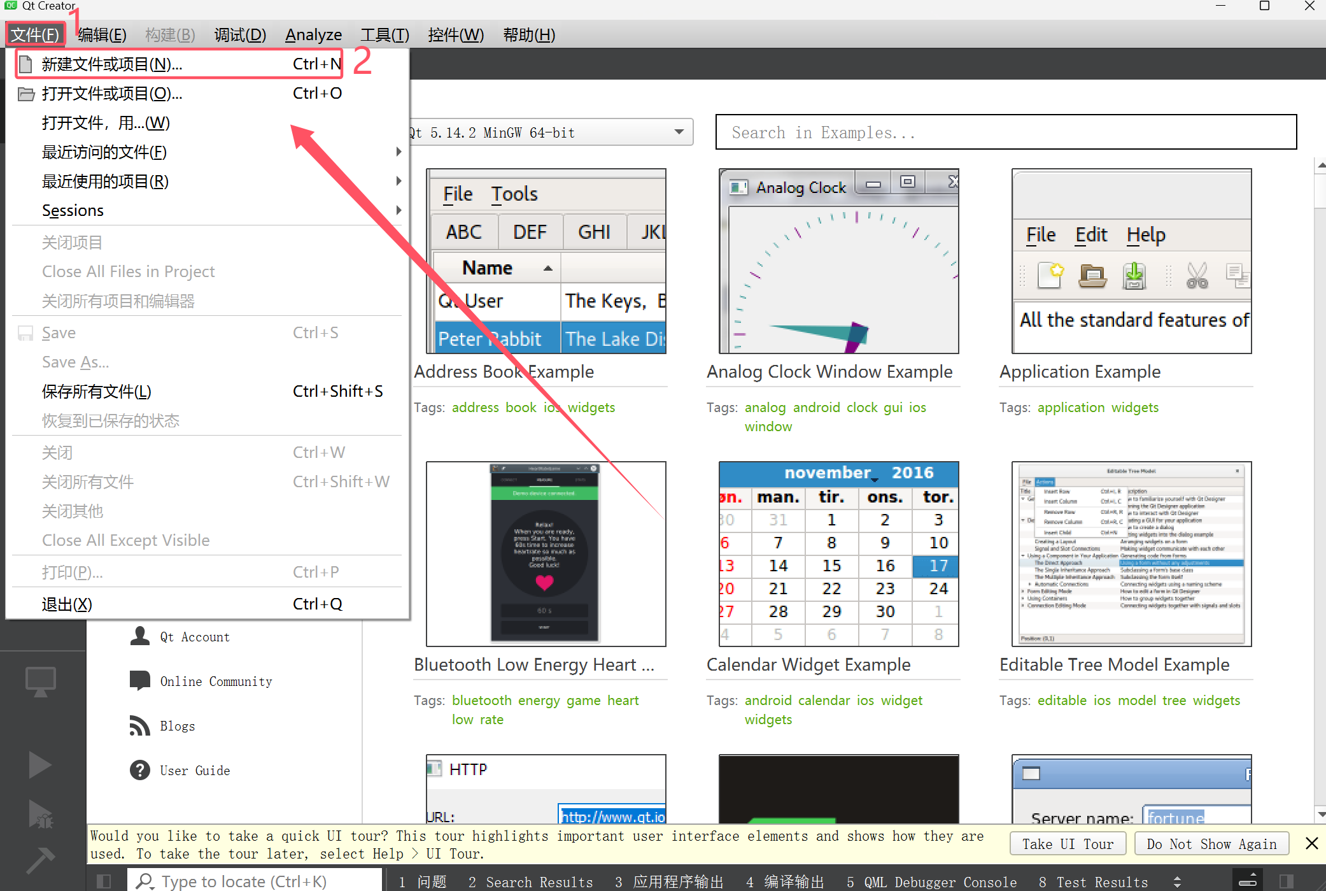
Task: Open the 文件(F) menu
Action: [35, 34]
